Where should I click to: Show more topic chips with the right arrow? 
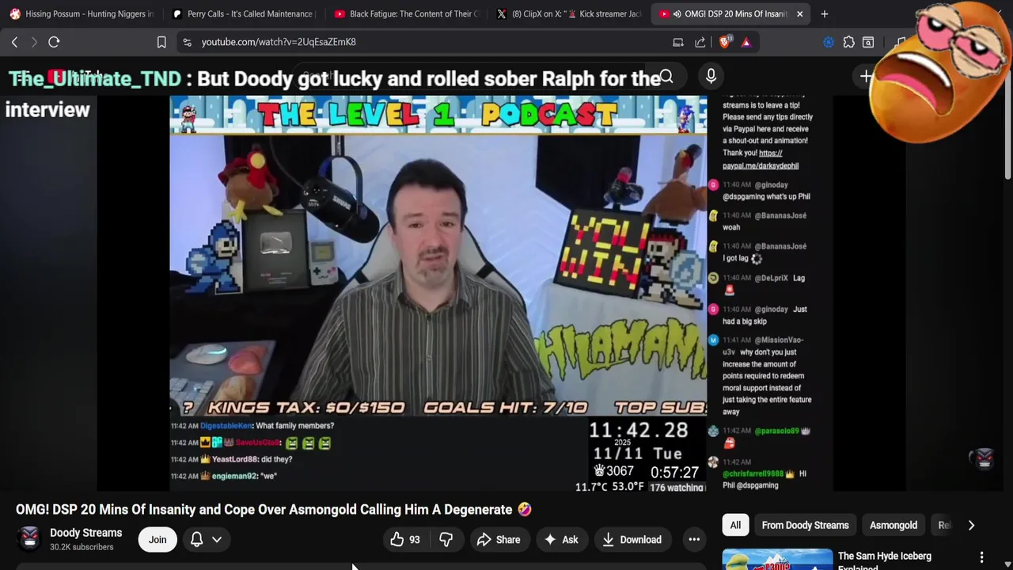971,525
